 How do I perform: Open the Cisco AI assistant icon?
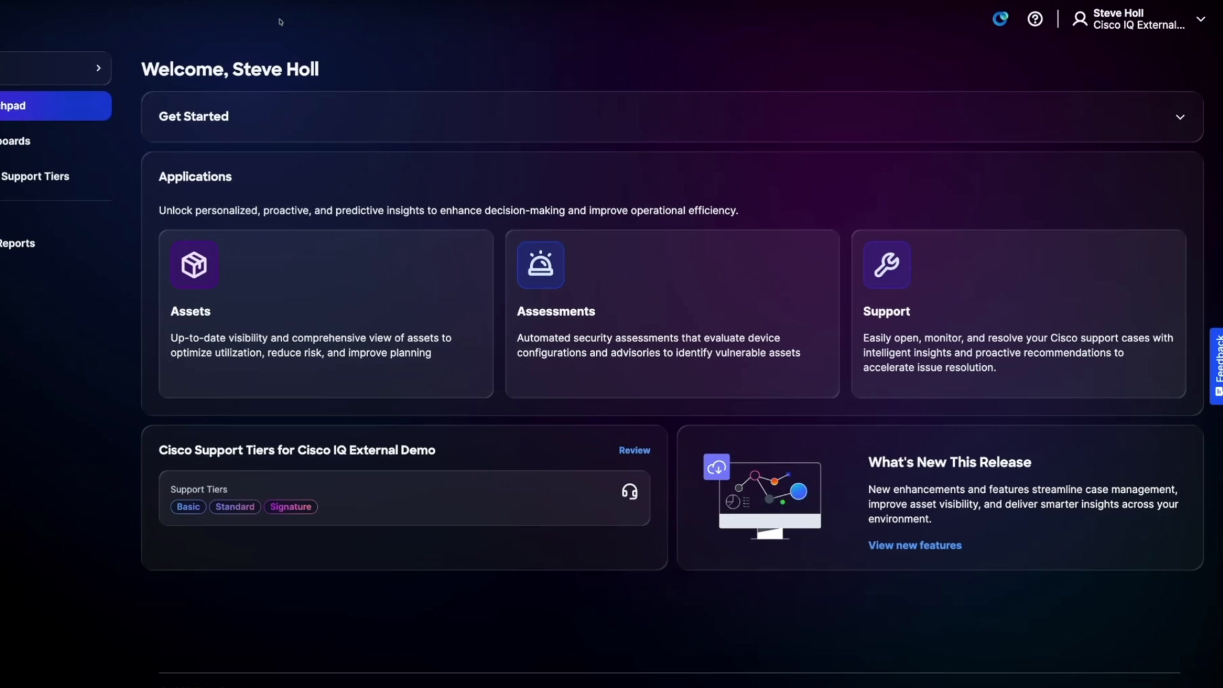[1000, 19]
